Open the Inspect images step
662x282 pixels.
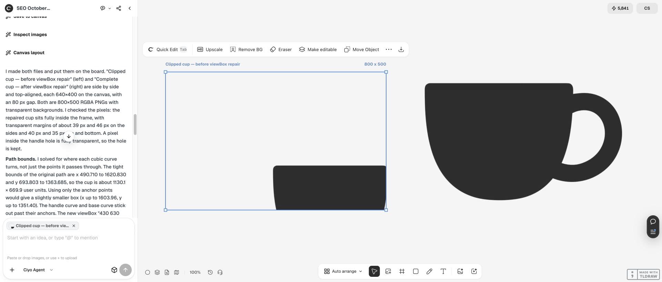26,35
